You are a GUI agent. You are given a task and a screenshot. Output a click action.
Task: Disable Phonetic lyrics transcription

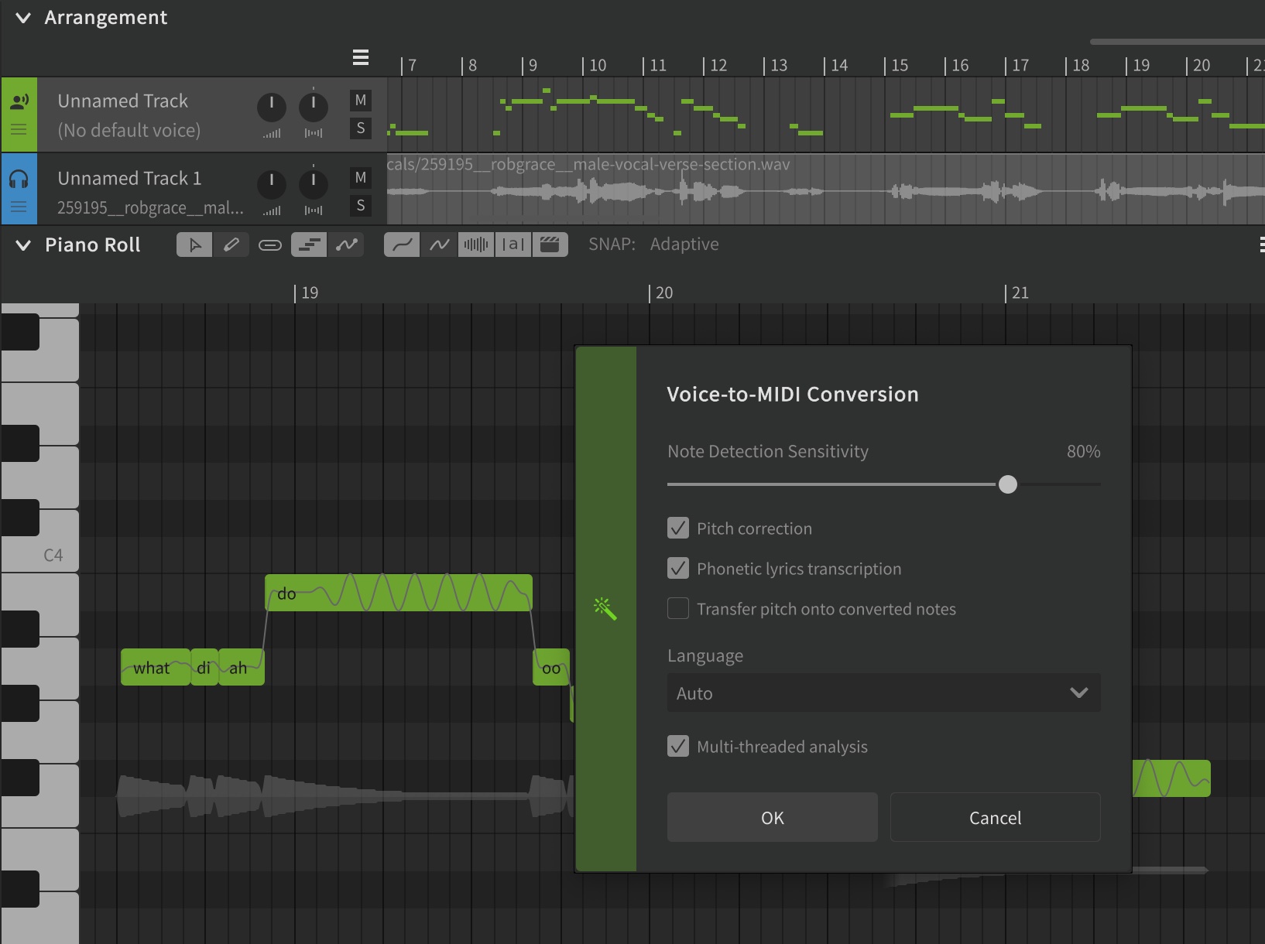click(678, 569)
